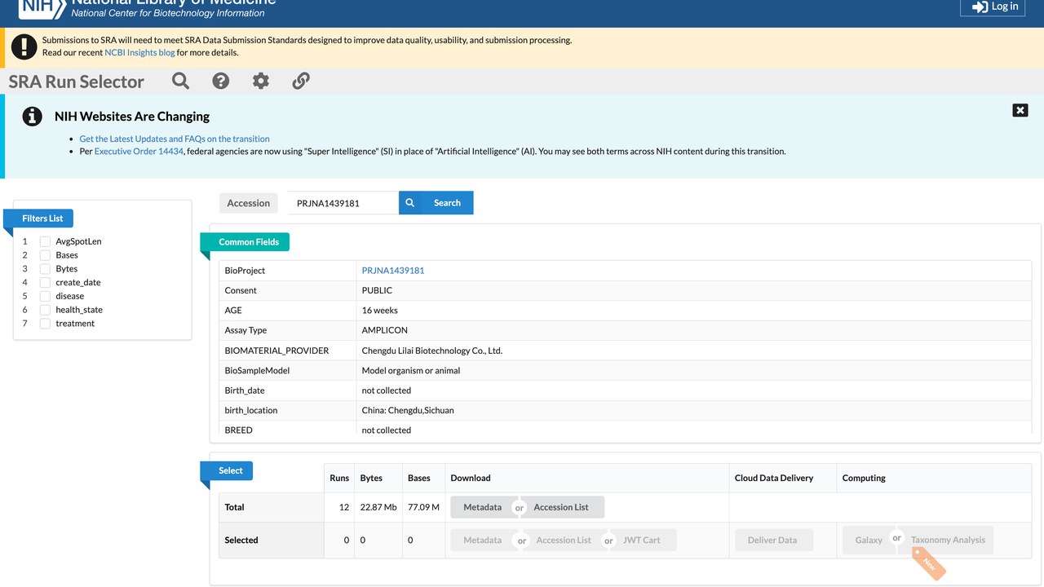Click the NIH logo
Viewport: 1044px width, 587px height.
pyautogui.click(x=41, y=7)
